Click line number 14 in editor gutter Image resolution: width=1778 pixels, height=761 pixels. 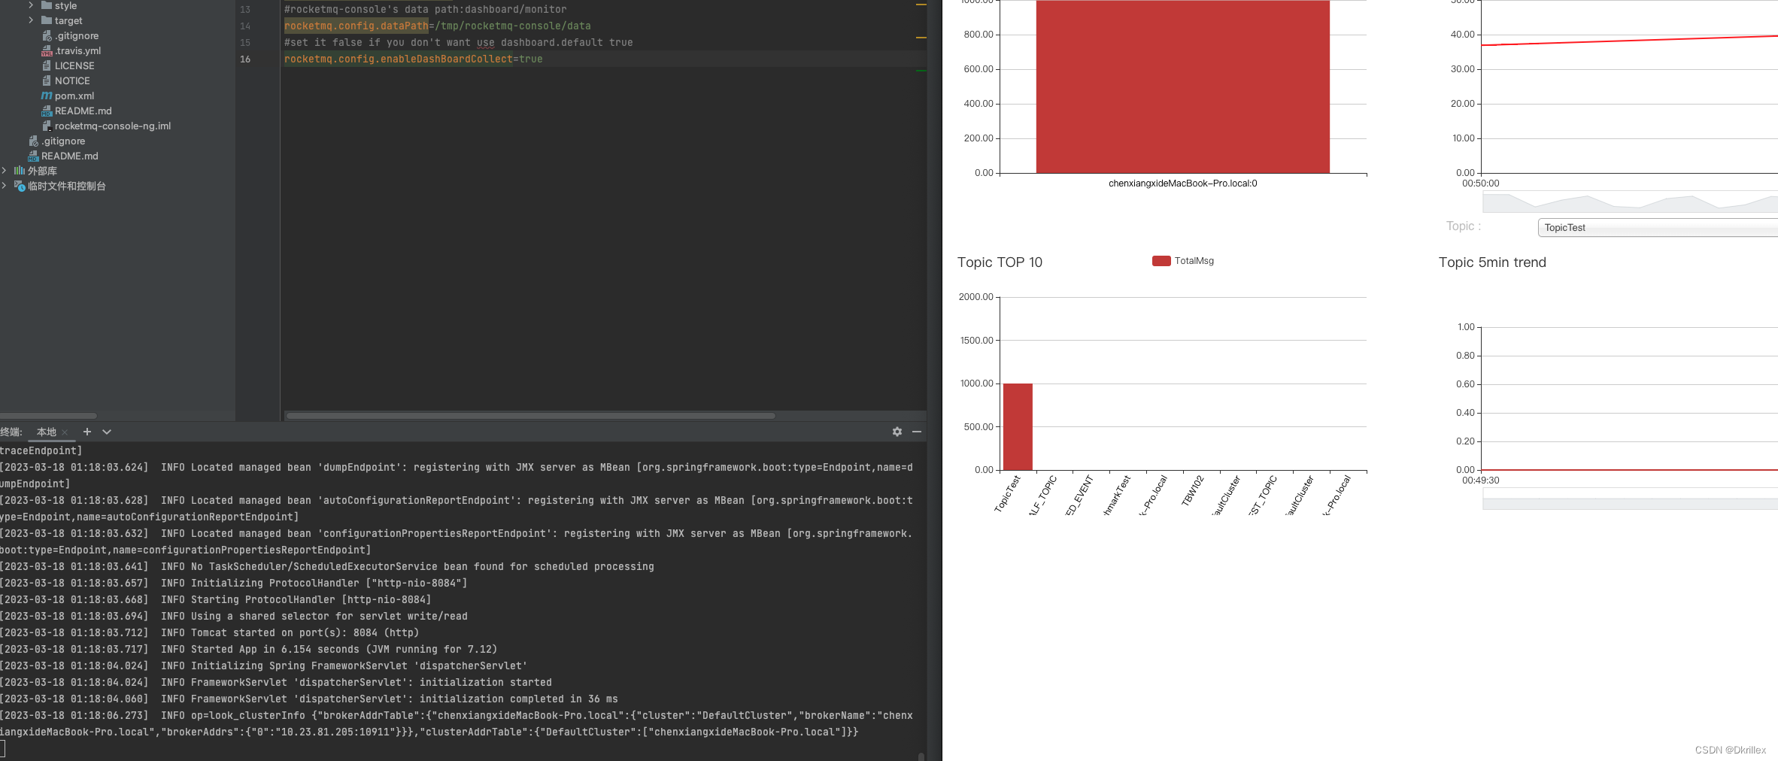(x=245, y=26)
